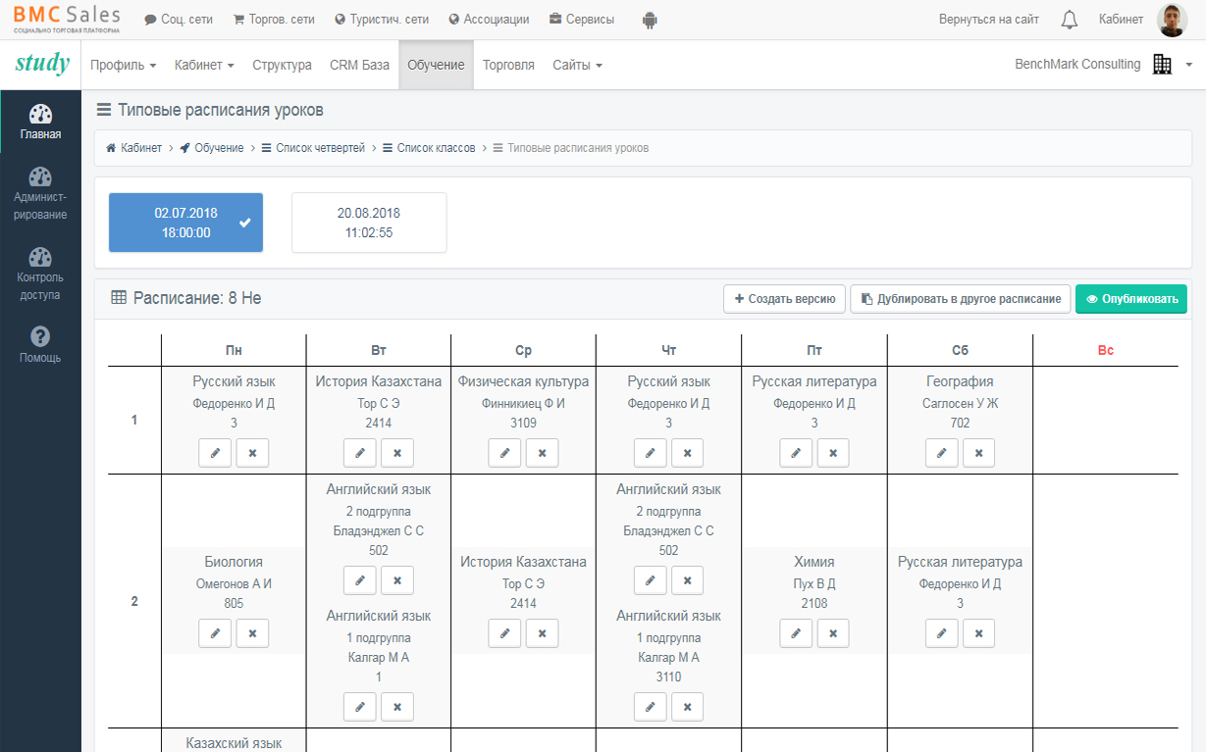Image resolution: width=1206 pixels, height=752 pixels.
Task: Expand the Кабинет dropdown in navbar
Action: pos(204,65)
